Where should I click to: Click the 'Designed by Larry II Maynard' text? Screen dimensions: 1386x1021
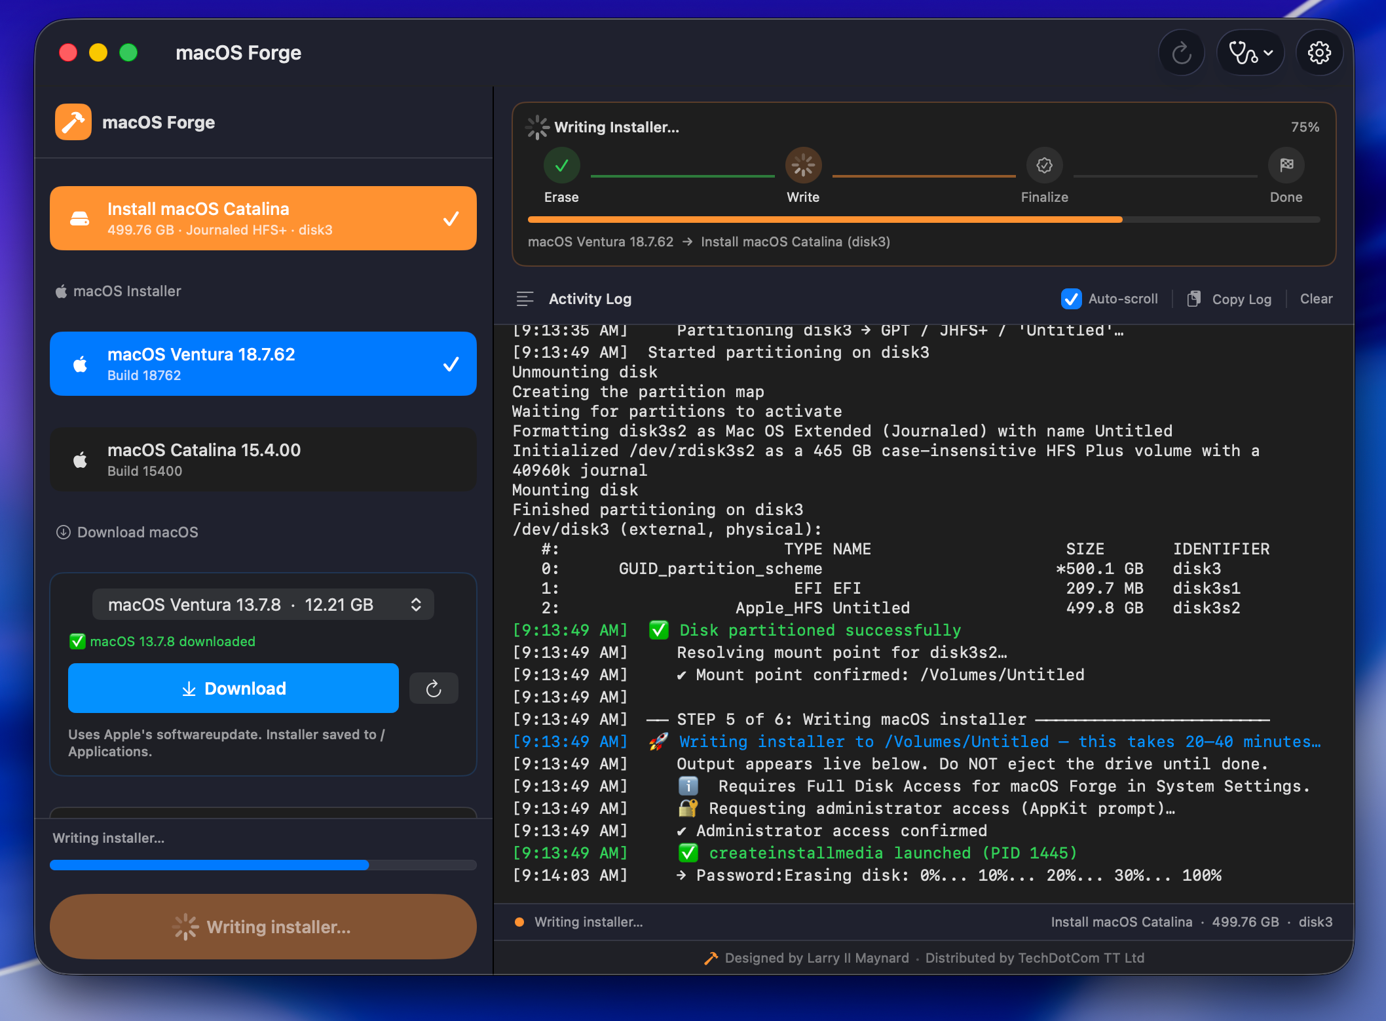point(817,958)
